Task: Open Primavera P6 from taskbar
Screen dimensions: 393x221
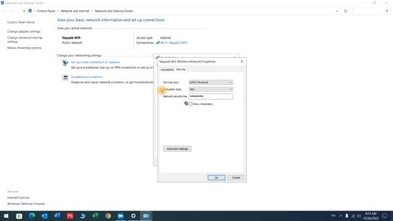Action: [x=70, y=215]
